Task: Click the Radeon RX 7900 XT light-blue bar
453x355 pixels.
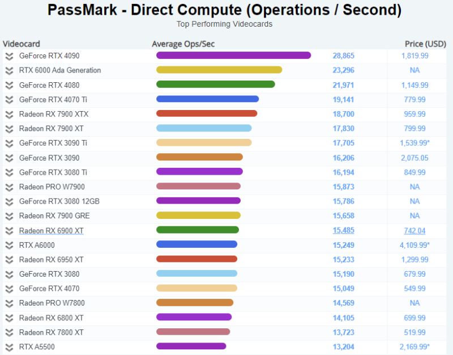Action: (204, 128)
